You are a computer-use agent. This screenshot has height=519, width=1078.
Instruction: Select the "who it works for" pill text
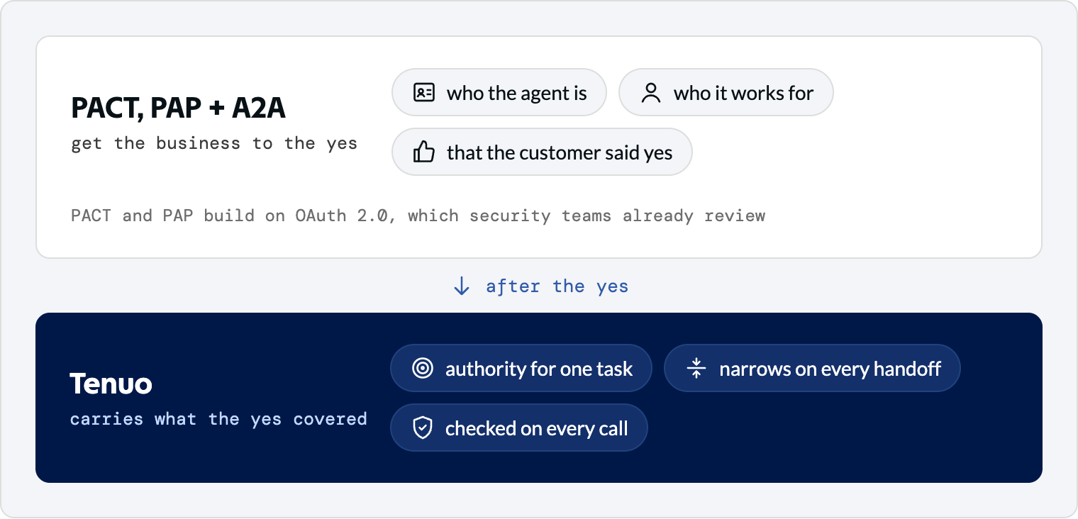click(x=744, y=93)
